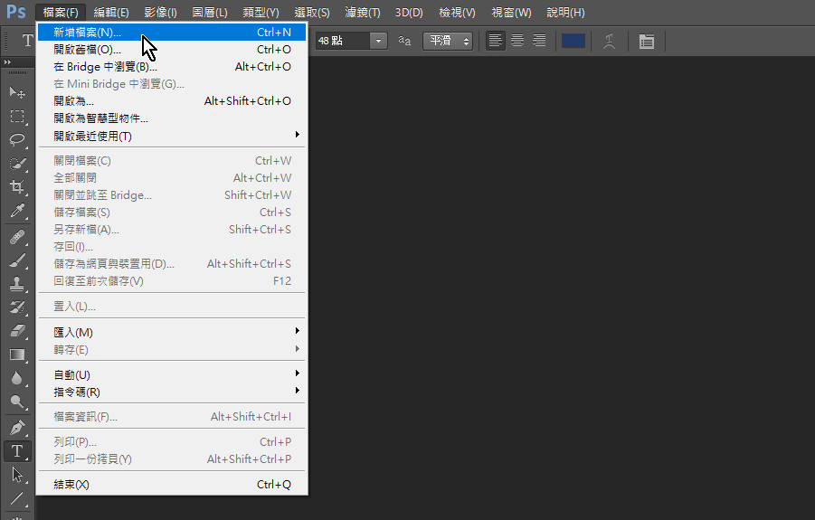Expand the 指令碼(R) submenu arrow

298,391
